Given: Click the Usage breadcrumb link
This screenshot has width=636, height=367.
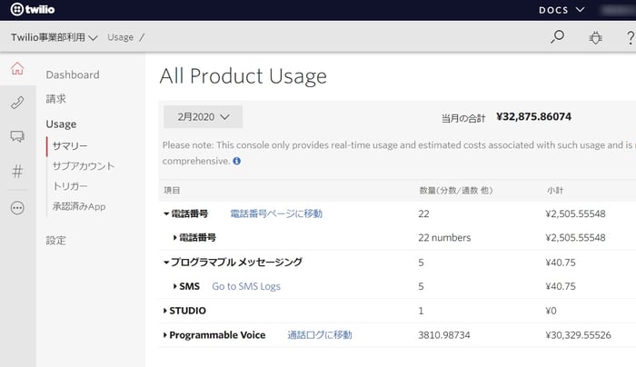Looking at the screenshot, I should coord(121,37).
